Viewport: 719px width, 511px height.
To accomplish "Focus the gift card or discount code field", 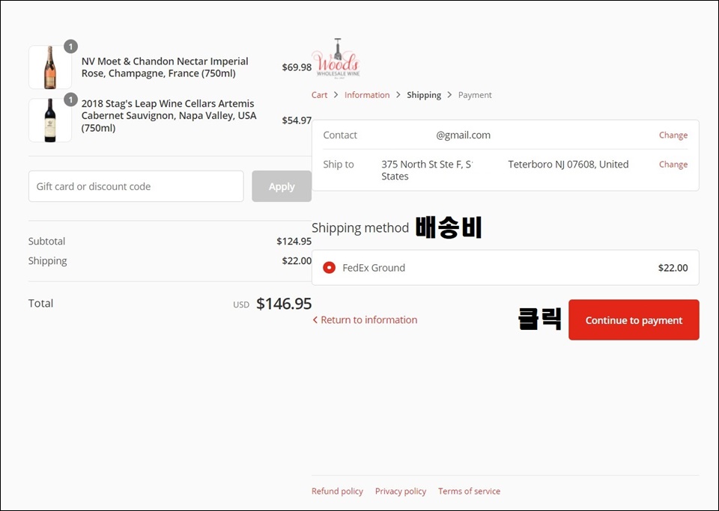I will click(136, 186).
